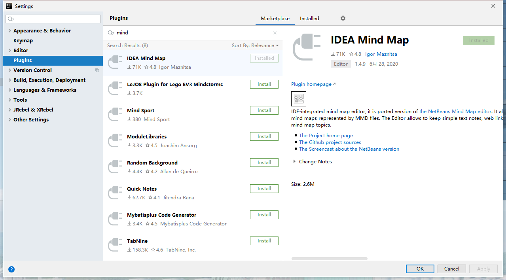Click the Random Background plugin icon
Viewport: 506px width, 280px height.
[115, 167]
